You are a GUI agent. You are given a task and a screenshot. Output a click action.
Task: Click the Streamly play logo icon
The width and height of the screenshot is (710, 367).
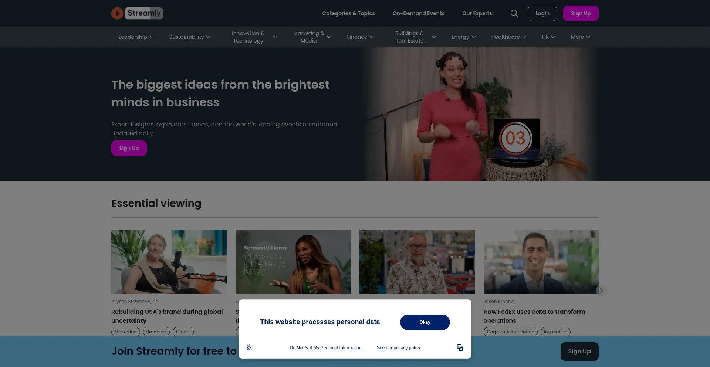tap(117, 13)
